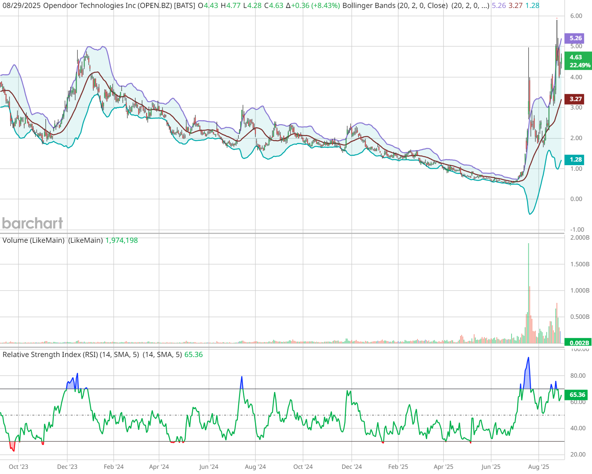This screenshot has height=474, width=592.
Task: Click the open value O4.43
Action: pos(208,6)
